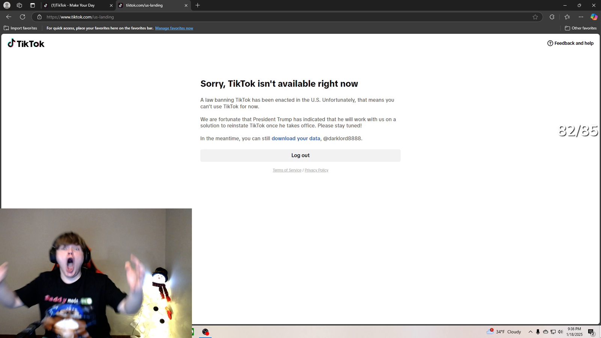Screen dimensions: 601x338
Task: Close the 'tiktok.com/us-landing' tab
Action: tap(186, 5)
